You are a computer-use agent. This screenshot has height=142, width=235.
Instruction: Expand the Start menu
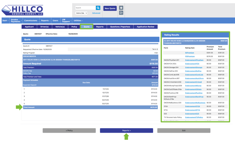click(5, 20)
